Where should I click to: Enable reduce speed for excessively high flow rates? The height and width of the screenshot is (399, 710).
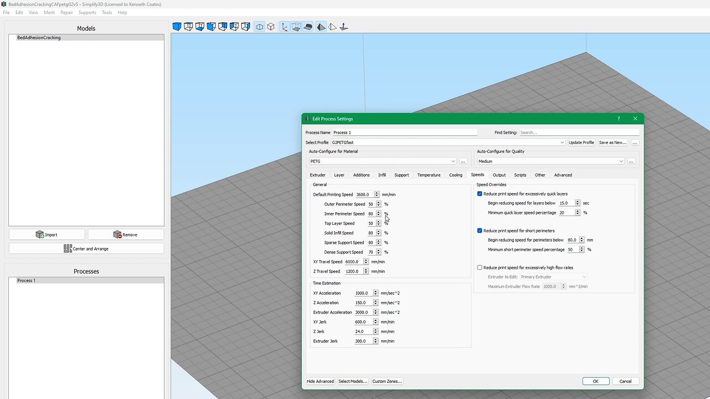point(480,268)
